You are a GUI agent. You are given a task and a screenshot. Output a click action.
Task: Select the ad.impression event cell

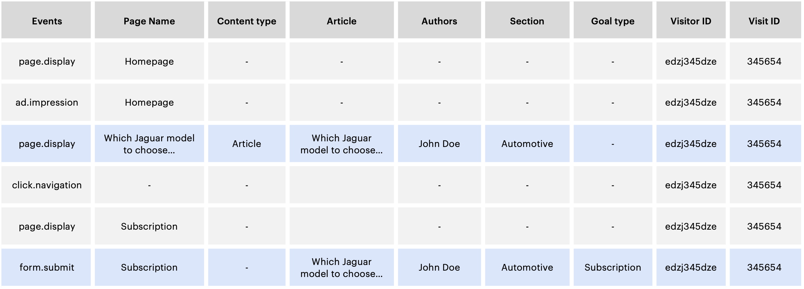click(x=47, y=102)
